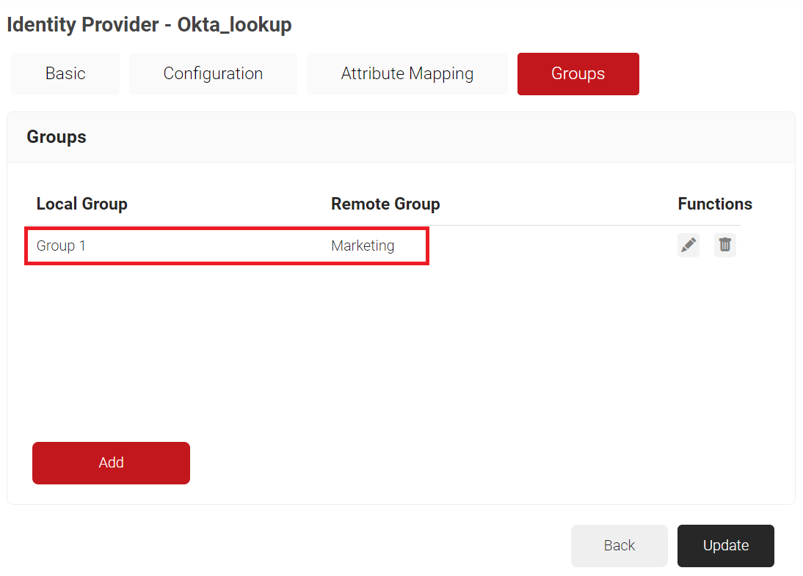Image resolution: width=803 pixels, height=576 pixels.
Task: Click the Back button
Action: pyautogui.click(x=619, y=546)
